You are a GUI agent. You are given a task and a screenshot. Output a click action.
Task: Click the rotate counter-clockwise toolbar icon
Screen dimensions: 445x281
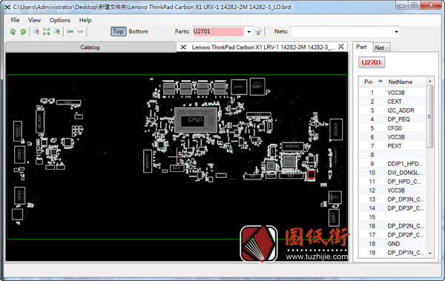[x=13, y=32]
